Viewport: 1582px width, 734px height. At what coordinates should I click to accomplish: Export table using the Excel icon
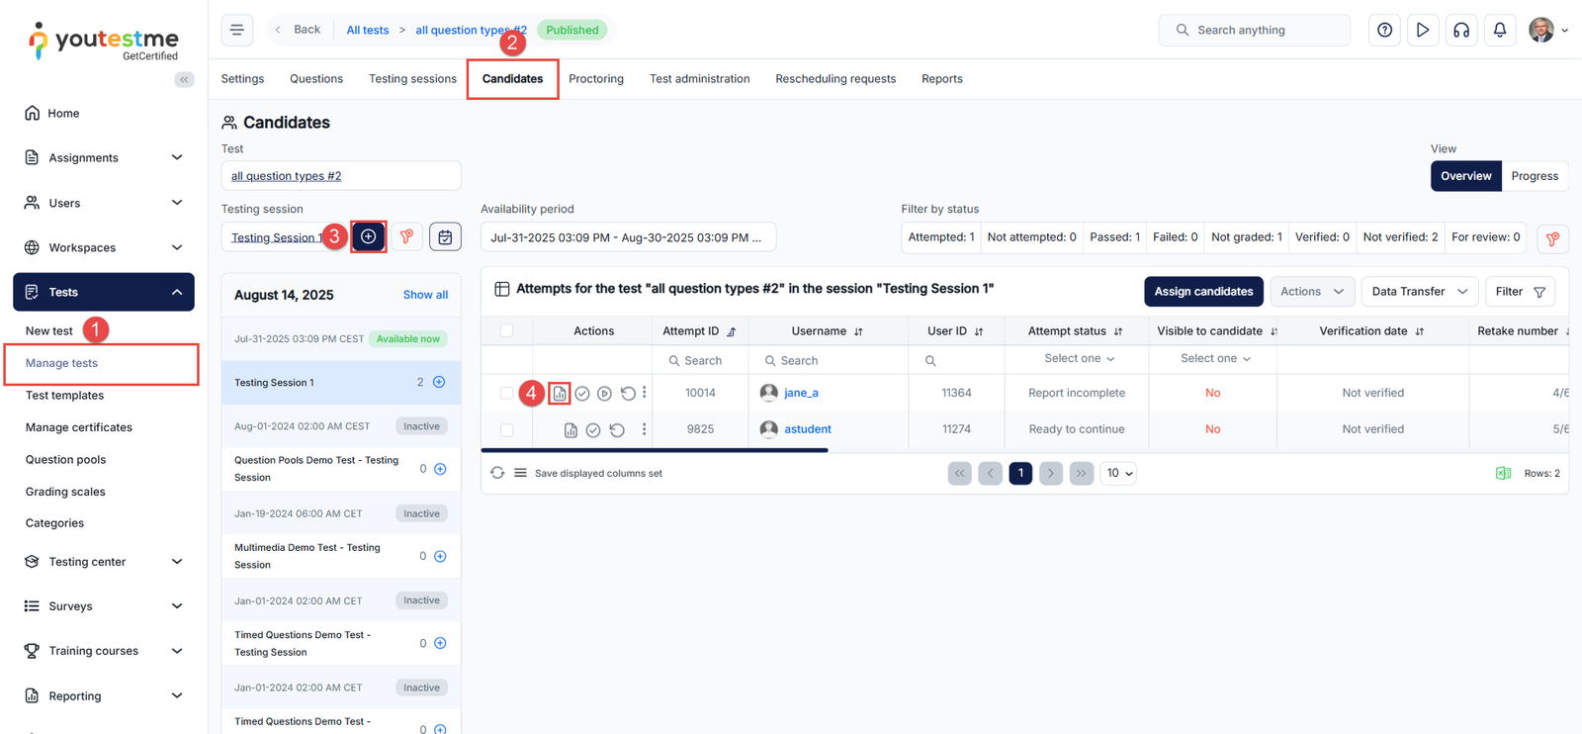click(1503, 474)
